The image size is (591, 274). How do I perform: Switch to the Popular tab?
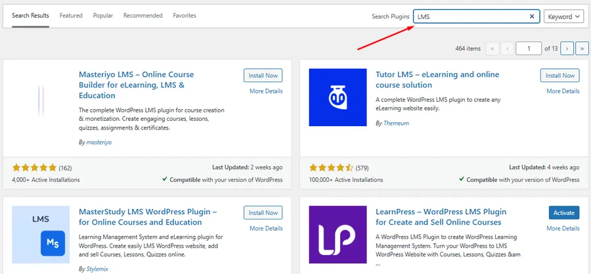(103, 15)
